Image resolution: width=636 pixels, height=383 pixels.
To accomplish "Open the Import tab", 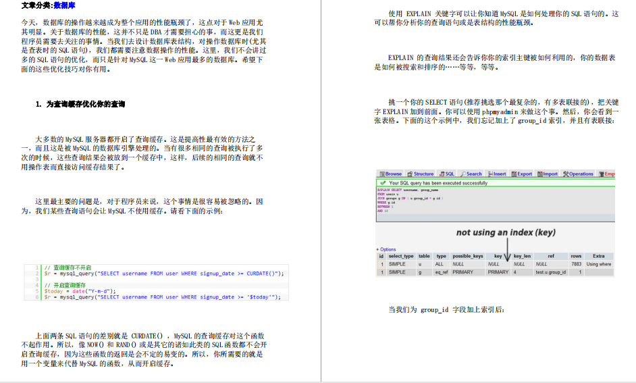I will tap(548, 174).
